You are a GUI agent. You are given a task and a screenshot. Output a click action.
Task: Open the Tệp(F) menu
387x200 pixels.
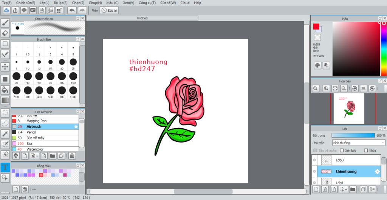(x=7, y=3)
